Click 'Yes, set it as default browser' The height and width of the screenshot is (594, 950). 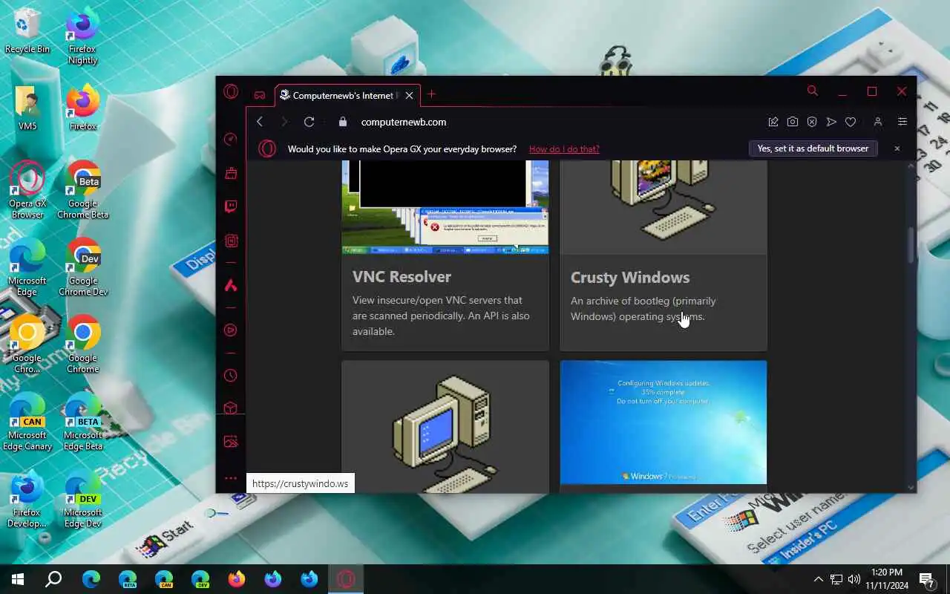(x=813, y=148)
